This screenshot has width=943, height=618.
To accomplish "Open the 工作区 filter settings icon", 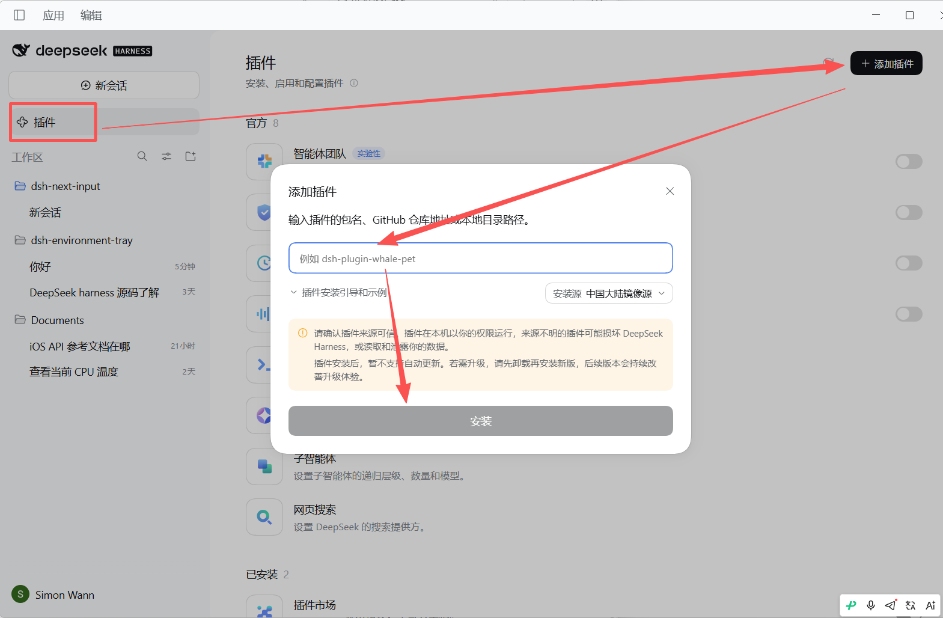I will click(x=166, y=156).
